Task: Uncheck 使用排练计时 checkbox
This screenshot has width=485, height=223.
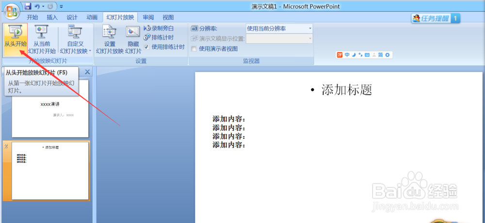Action: pos(146,47)
